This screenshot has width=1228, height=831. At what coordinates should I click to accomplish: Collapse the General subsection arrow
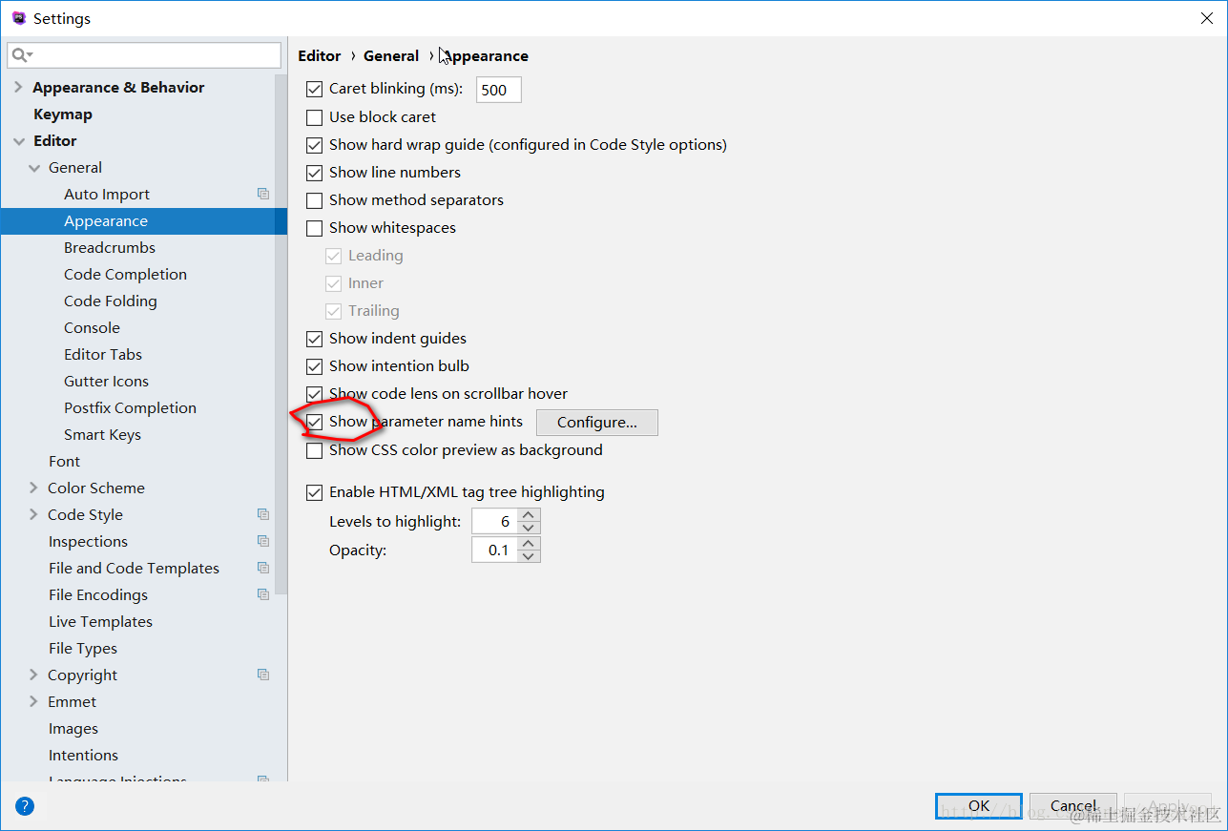coord(34,167)
